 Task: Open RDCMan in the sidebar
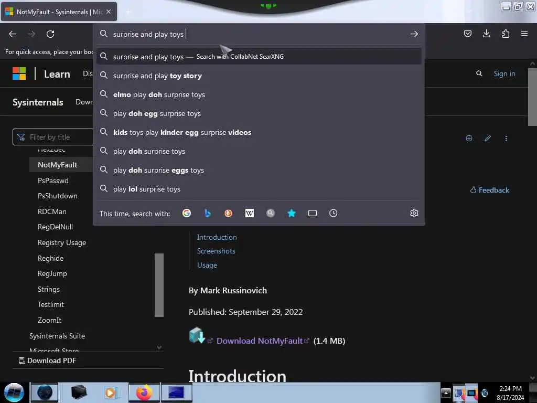click(52, 211)
